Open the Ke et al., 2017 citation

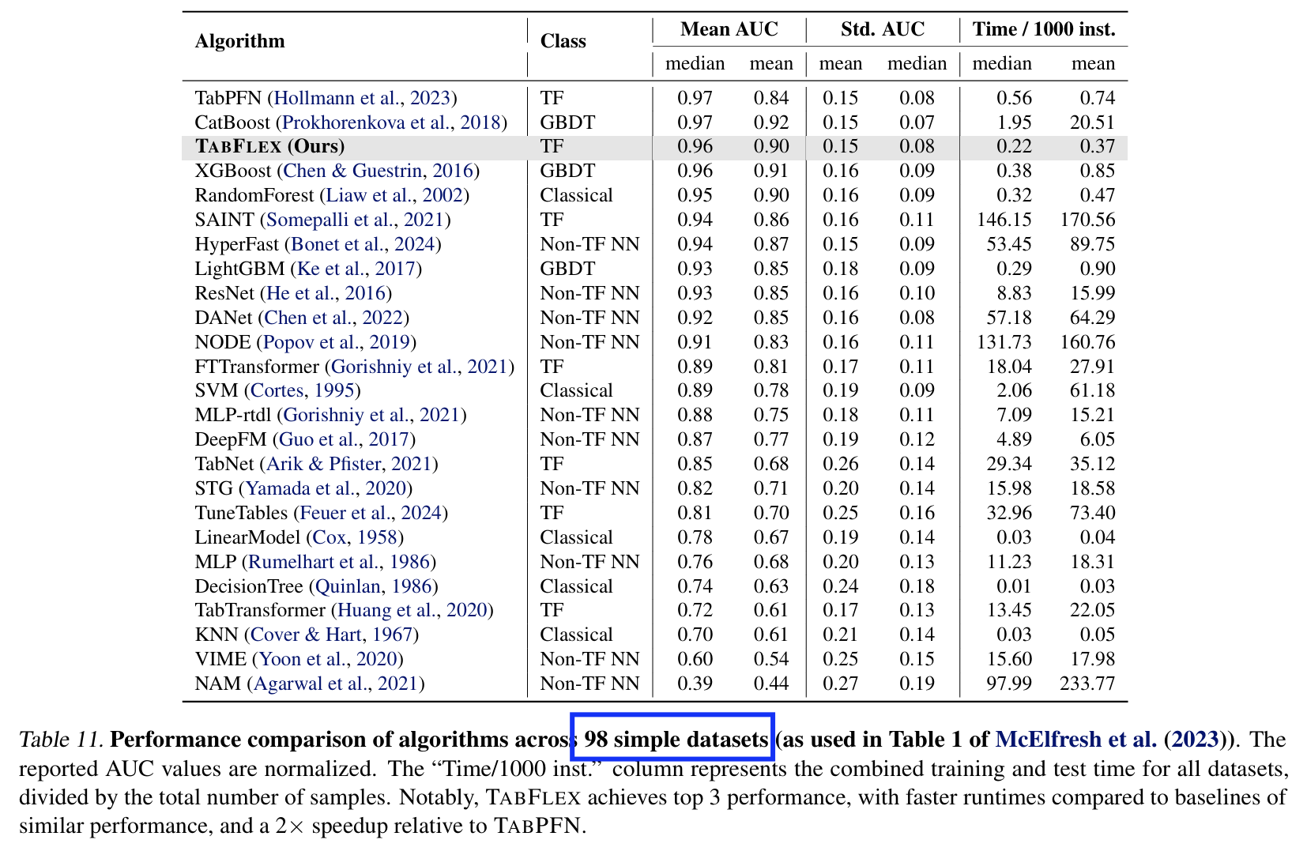tap(356, 269)
